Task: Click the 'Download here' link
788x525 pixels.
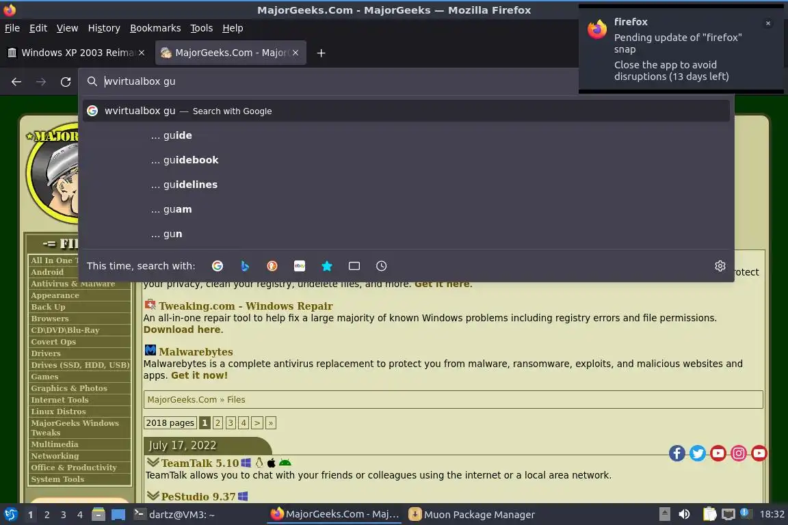Action: tap(182, 329)
